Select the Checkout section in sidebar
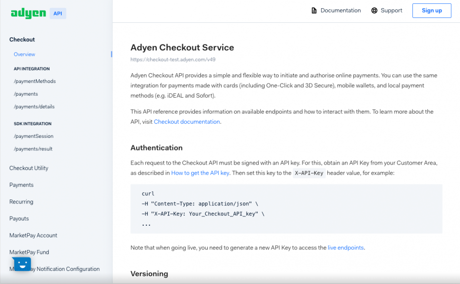Image resolution: width=460 pixels, height=284 pixels. [x=22, y=39]
